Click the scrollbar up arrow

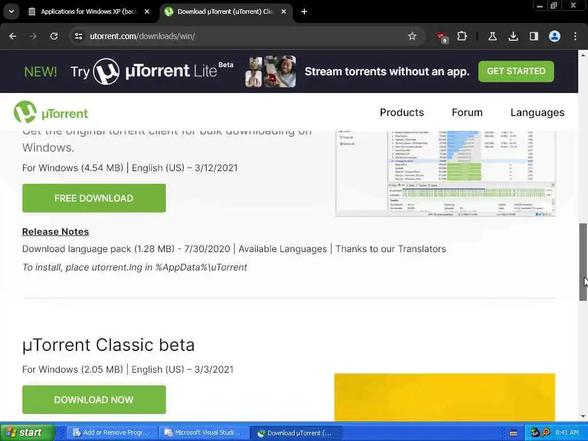point(583,55)
